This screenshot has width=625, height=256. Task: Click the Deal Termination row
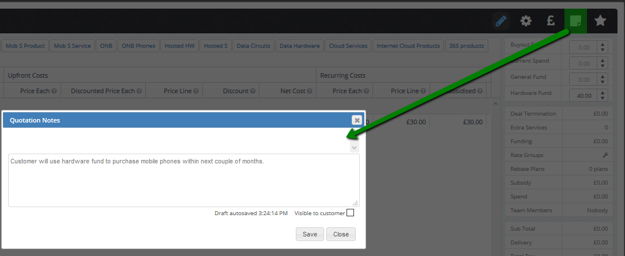[x=559, y=114]
